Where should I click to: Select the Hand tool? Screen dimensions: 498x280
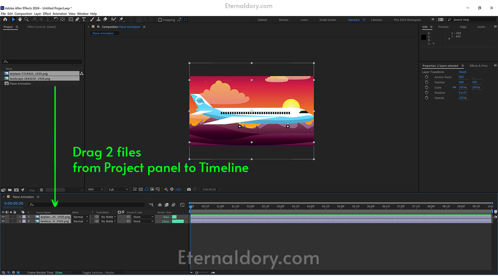pyautogui.click(x=20, y=19)
